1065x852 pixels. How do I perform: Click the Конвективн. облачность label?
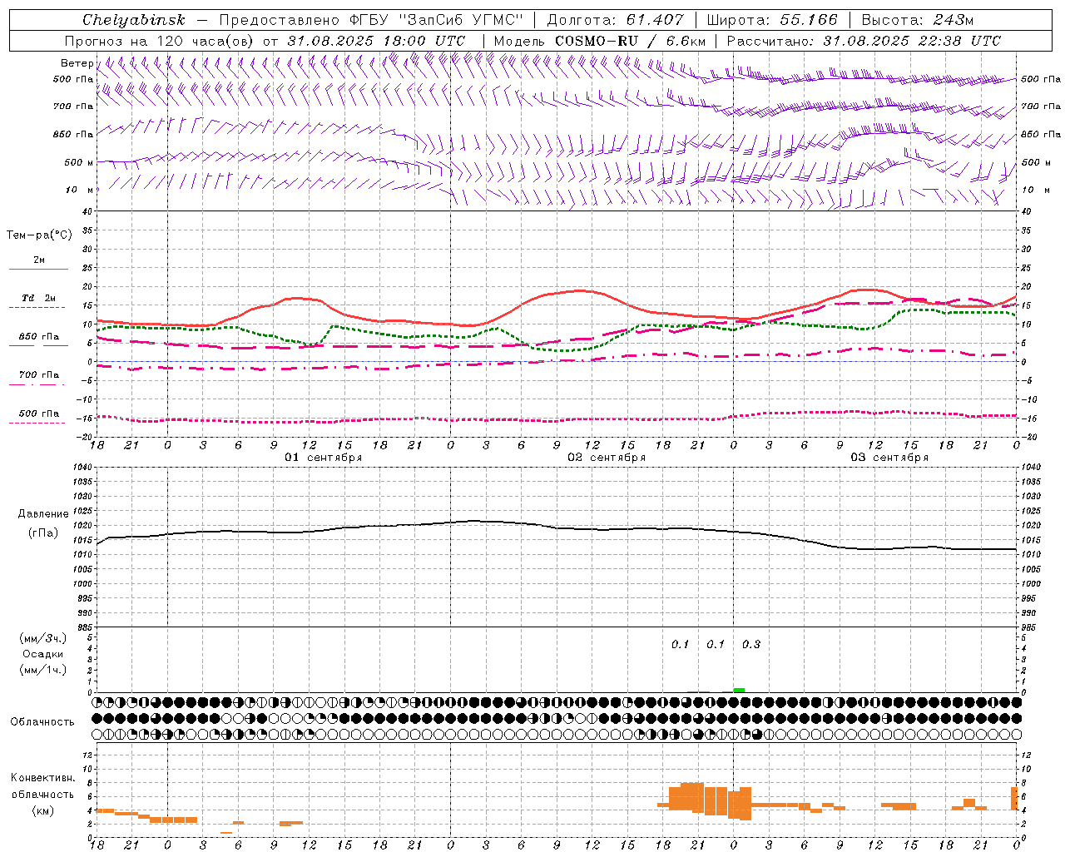[x=42, y=786]
